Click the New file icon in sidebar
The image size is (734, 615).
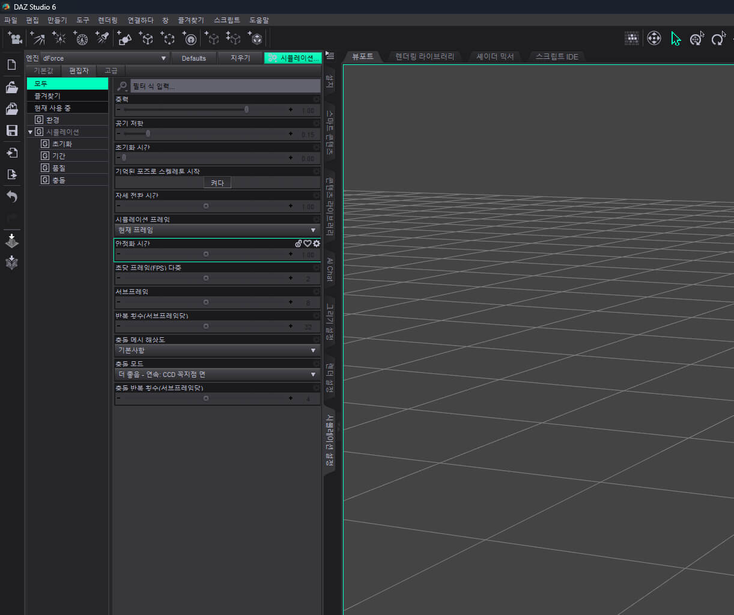11,64
